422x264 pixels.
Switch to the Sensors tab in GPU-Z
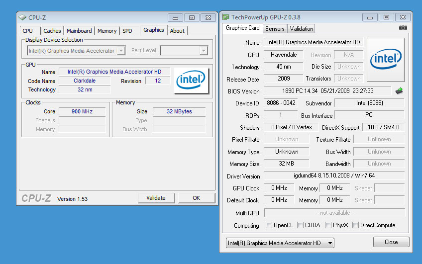(x=275, y=29)
